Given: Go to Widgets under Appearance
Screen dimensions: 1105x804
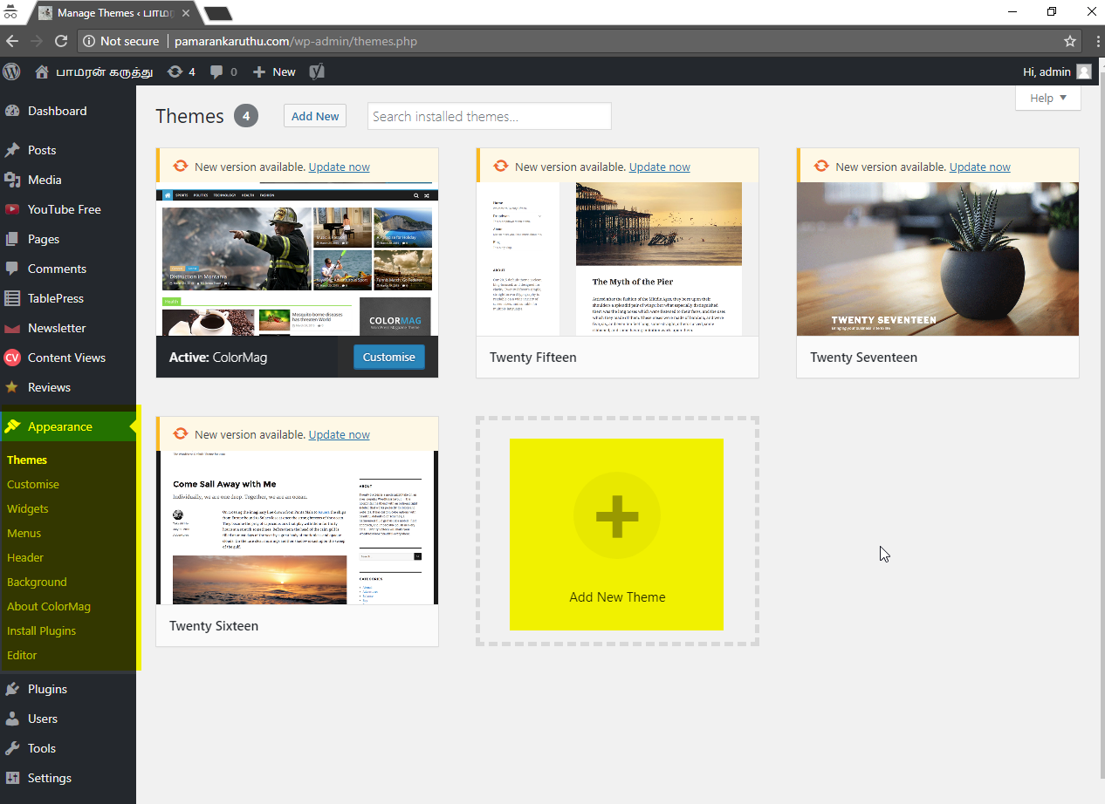Looking at the screenshot, I should (x=28, y=508).
